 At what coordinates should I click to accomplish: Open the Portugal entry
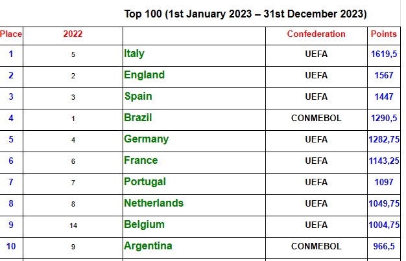(145, 182)
